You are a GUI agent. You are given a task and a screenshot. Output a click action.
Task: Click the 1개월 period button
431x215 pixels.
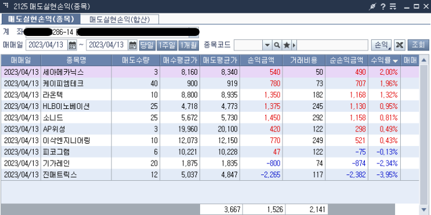point(189,45)
